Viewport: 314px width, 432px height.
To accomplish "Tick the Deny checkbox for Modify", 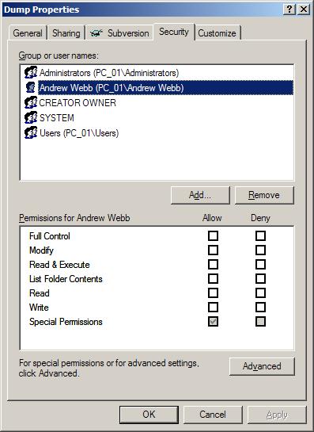I will pos(260,250).
